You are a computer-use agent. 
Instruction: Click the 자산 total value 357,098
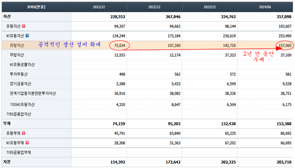click(283, 17)
